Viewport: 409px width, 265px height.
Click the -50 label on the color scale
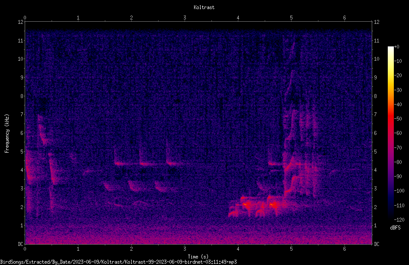point(398,119)
